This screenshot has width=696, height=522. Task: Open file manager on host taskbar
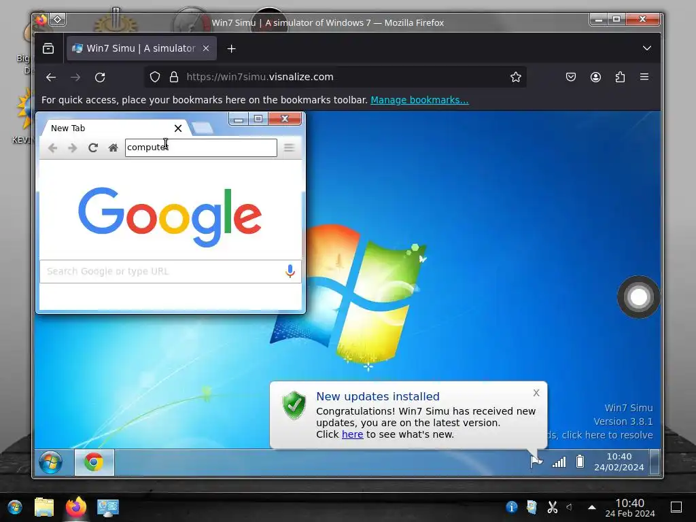point(44,507)
